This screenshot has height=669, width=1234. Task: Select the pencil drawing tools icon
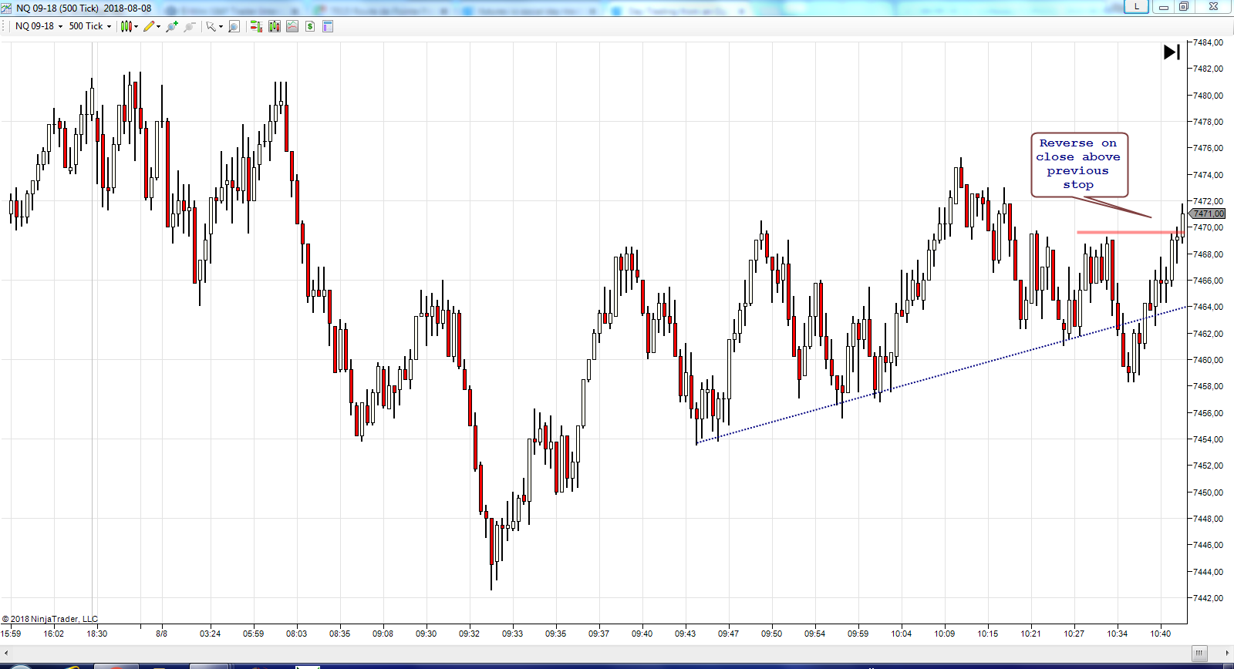(x=149, y=26)
